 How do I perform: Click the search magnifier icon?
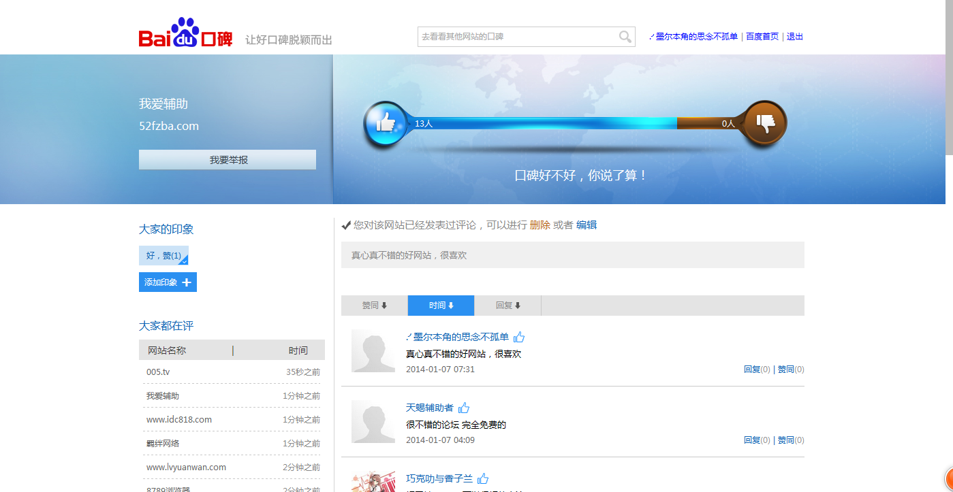[625, 37]
